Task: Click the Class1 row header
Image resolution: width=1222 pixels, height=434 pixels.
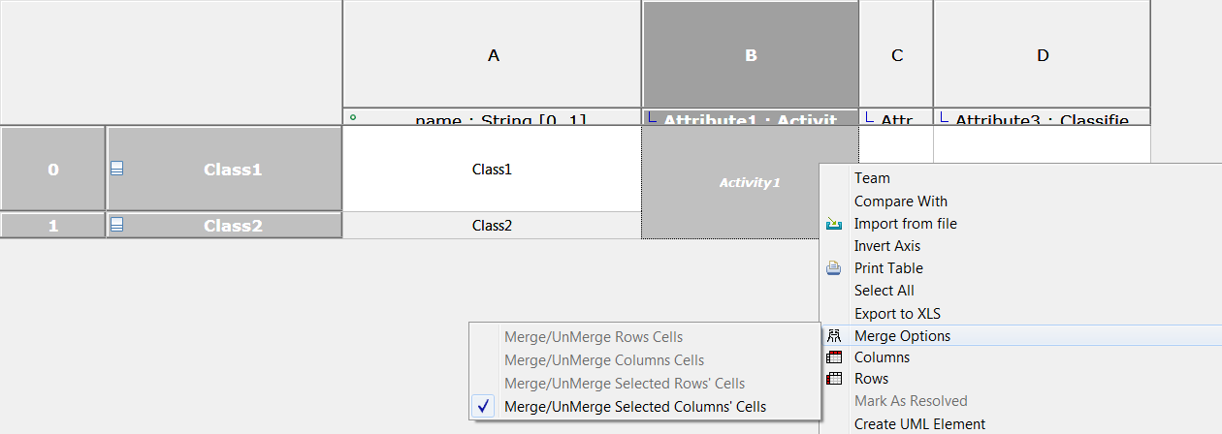Action: pyautogui.click(x=224, y=169)
